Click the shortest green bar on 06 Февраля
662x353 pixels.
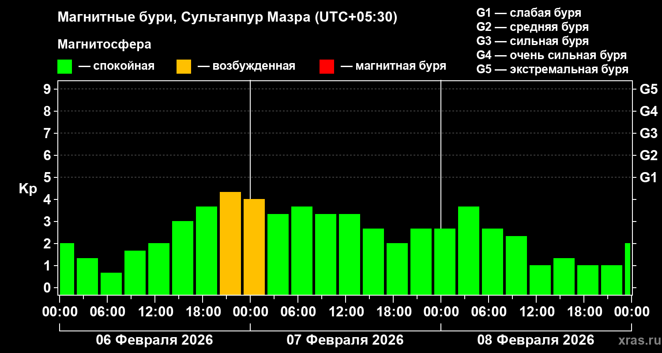coord(111,284)
